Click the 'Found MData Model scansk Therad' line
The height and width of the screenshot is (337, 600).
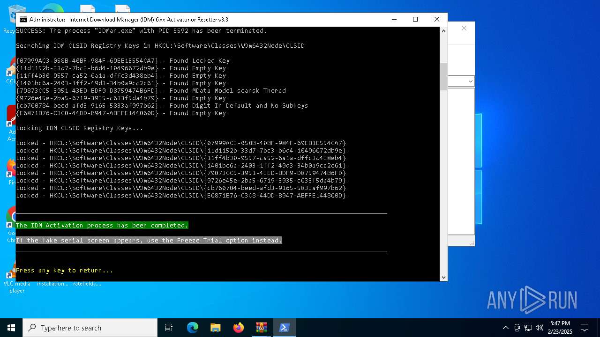coord(151,91)
